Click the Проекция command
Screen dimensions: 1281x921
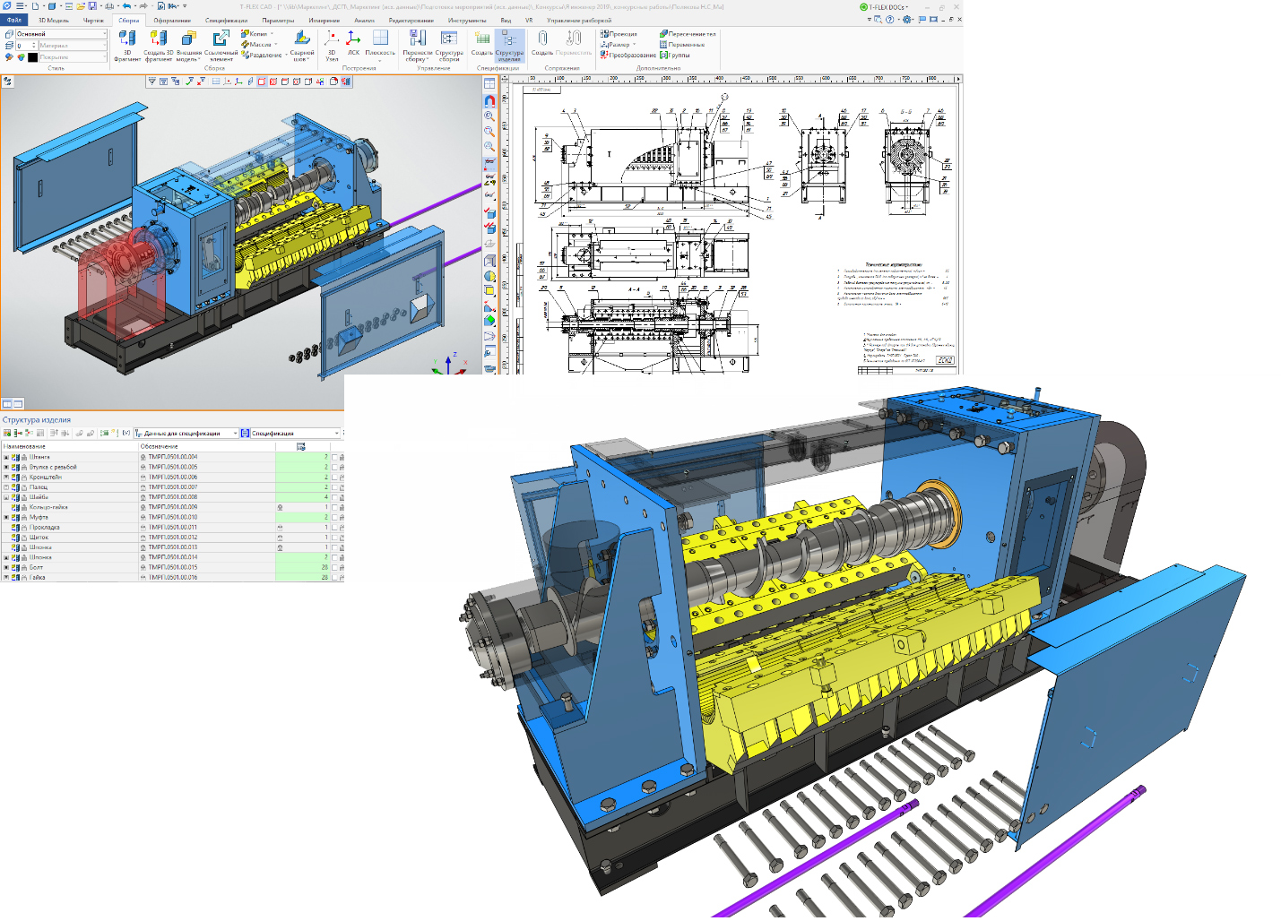point(619,34)
